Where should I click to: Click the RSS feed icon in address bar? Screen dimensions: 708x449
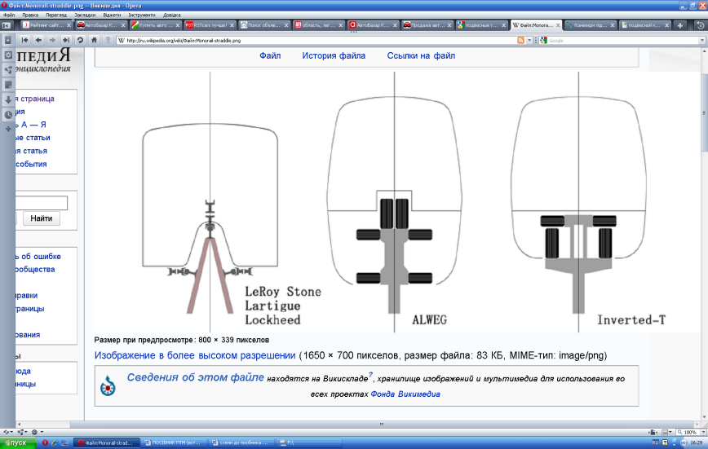click(521, 41)
